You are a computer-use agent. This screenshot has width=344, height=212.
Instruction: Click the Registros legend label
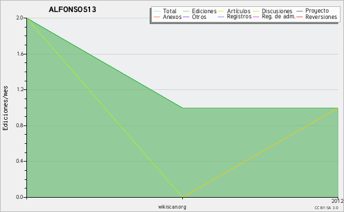coord(239,17)
